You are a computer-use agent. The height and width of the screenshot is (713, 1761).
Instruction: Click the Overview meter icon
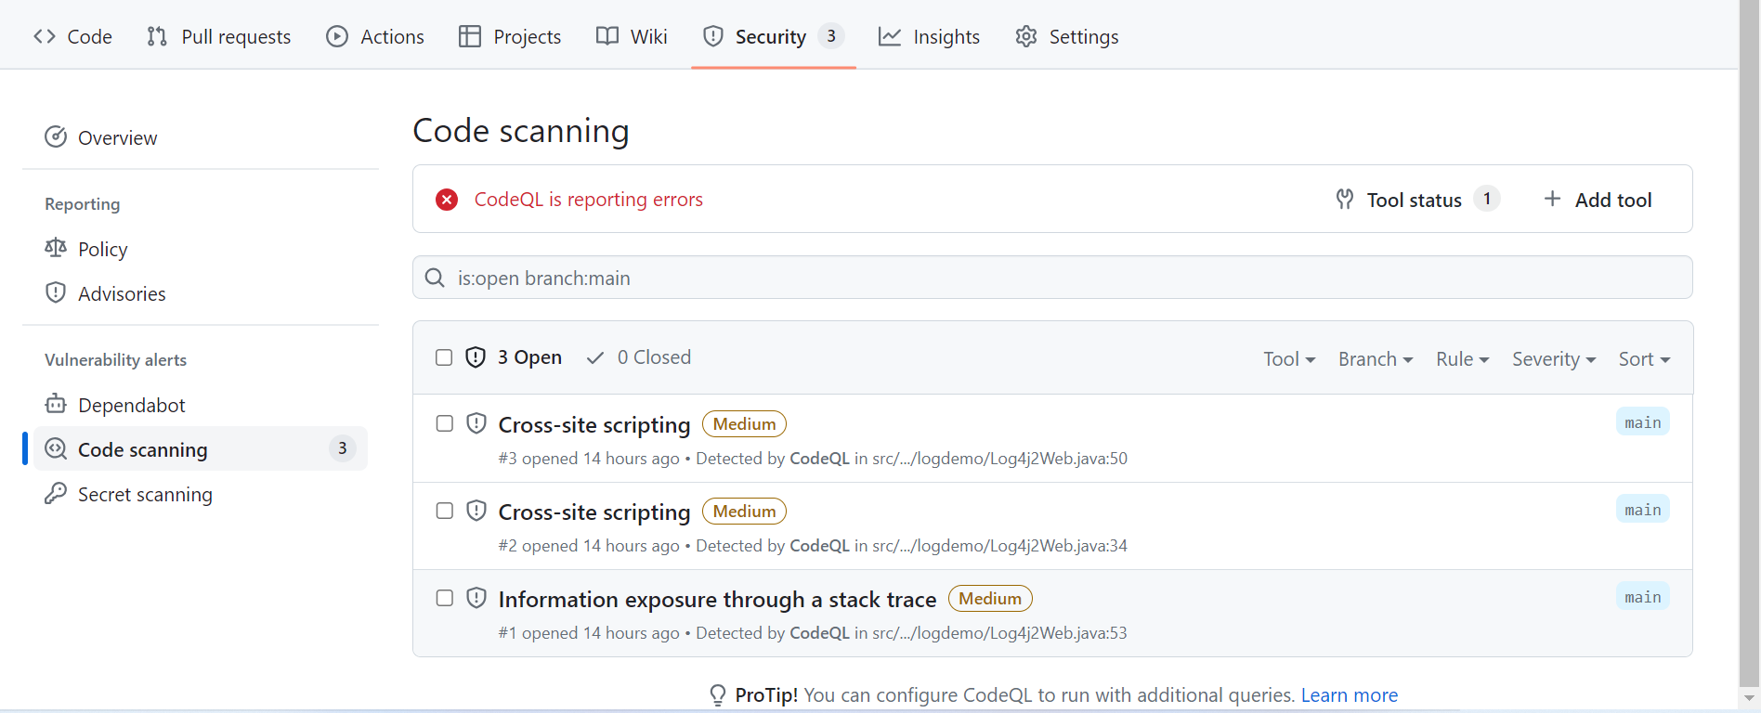click(x=56, y=137)
